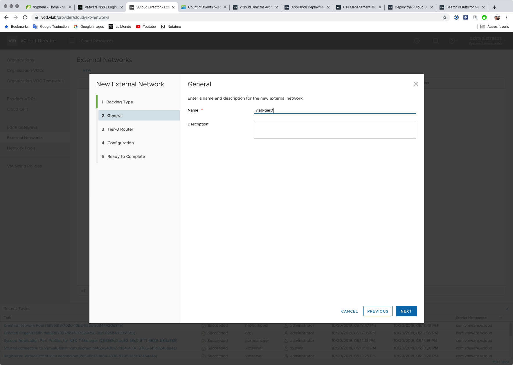Click the browser back arrow
The height and width of the screenshot is (365, 513).
pyautogui.click(x=6, y=17)
